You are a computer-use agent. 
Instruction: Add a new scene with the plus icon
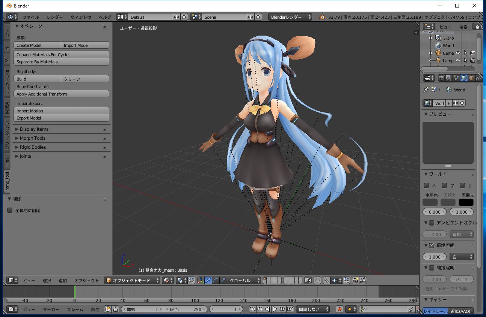251,17
